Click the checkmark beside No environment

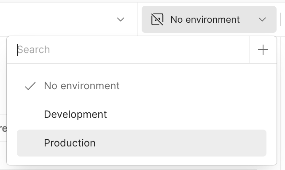(30, 86)
